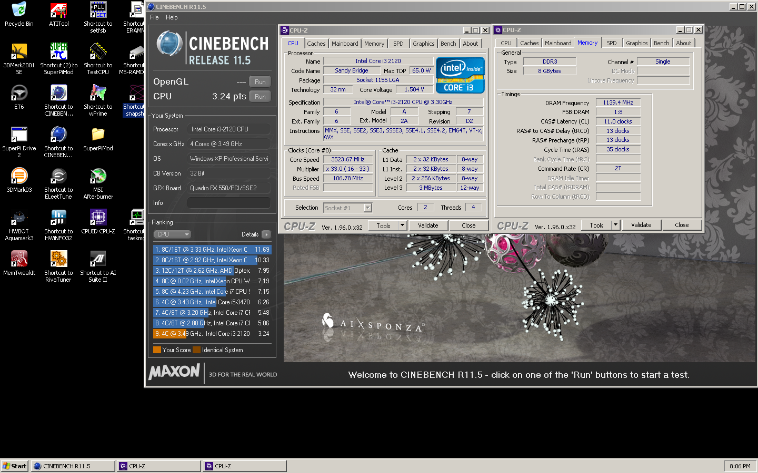Screen dimensions: 758x473
Task: Click the Intel Core i3 logo in CPU-Z
Action: pos(460,75)
